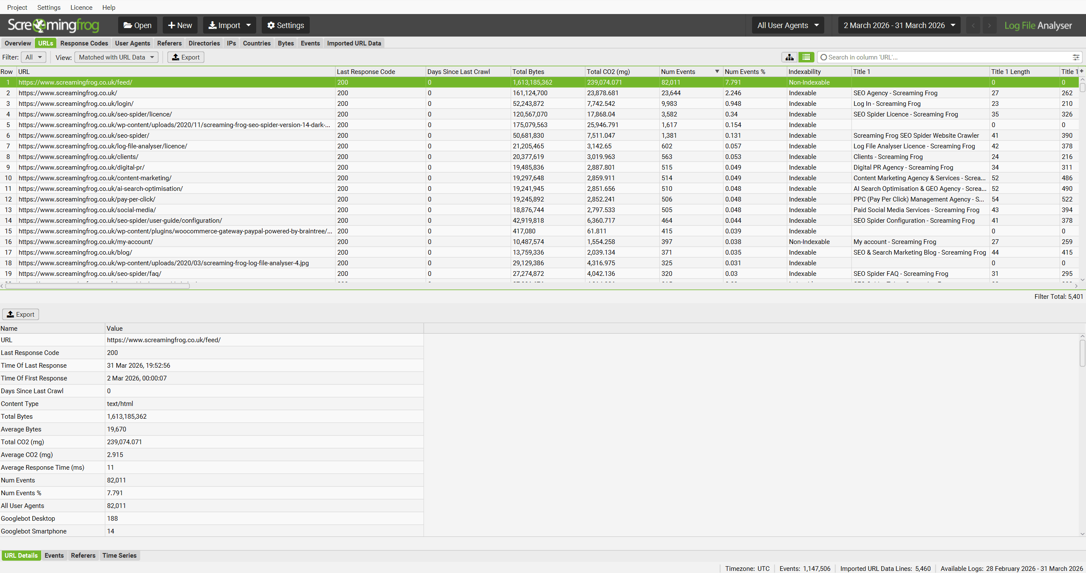1086x573 pixels.
Task: Sort by Last Response Code column header
Action: coord(380,71)
